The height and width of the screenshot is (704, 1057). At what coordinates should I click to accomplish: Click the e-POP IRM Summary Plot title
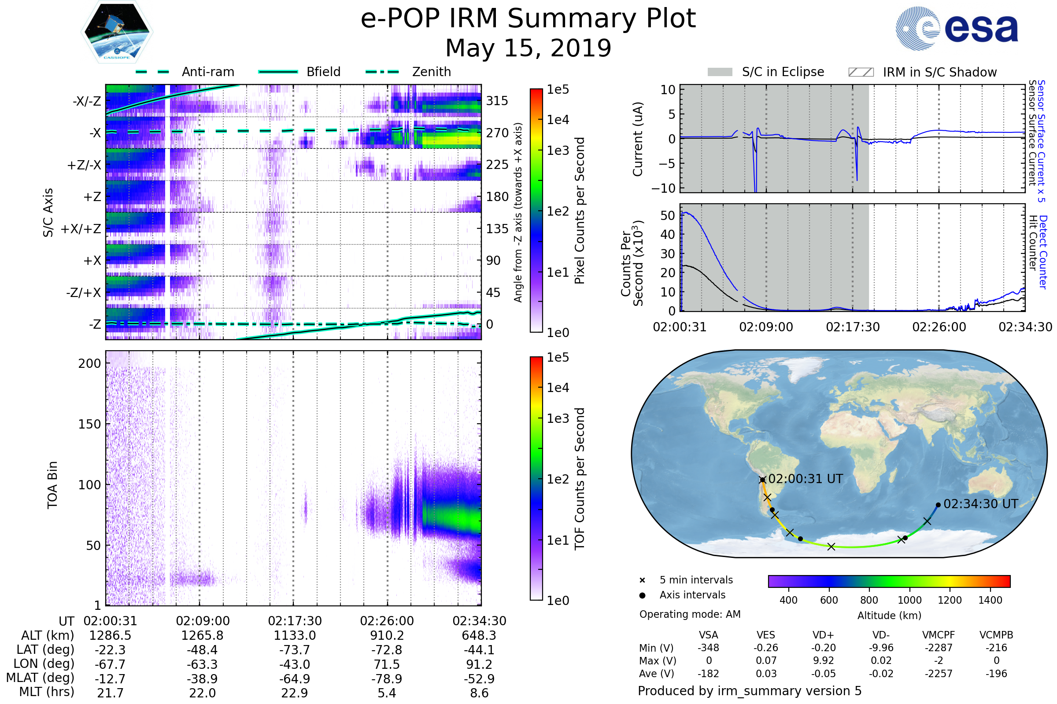click(x=528, y=19)
